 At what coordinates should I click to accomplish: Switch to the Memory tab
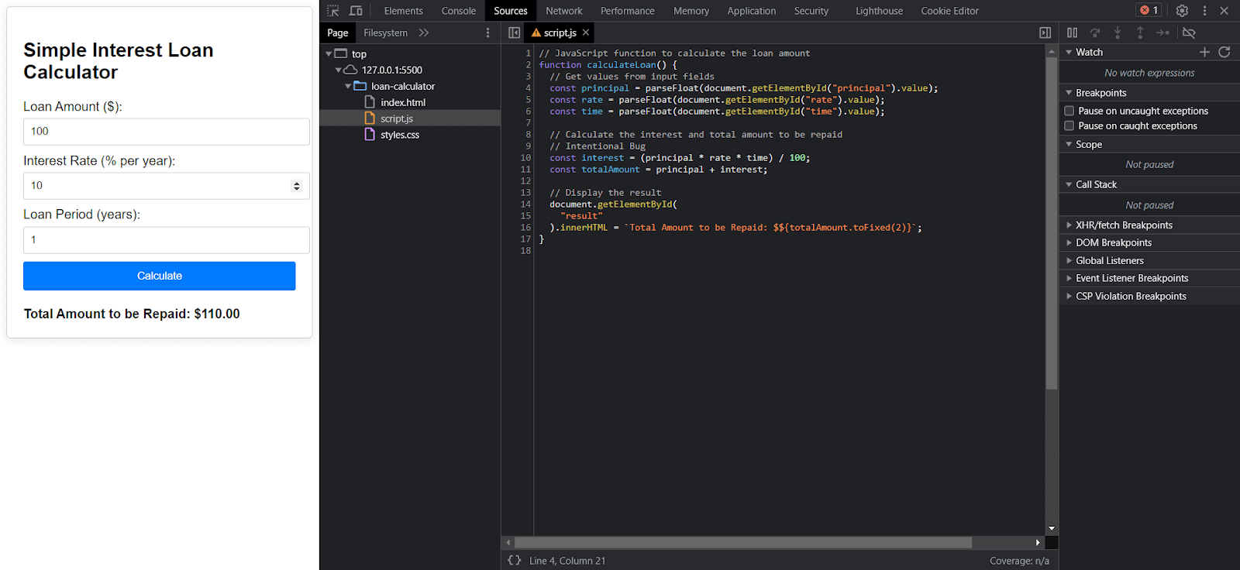tap(691, 11)
